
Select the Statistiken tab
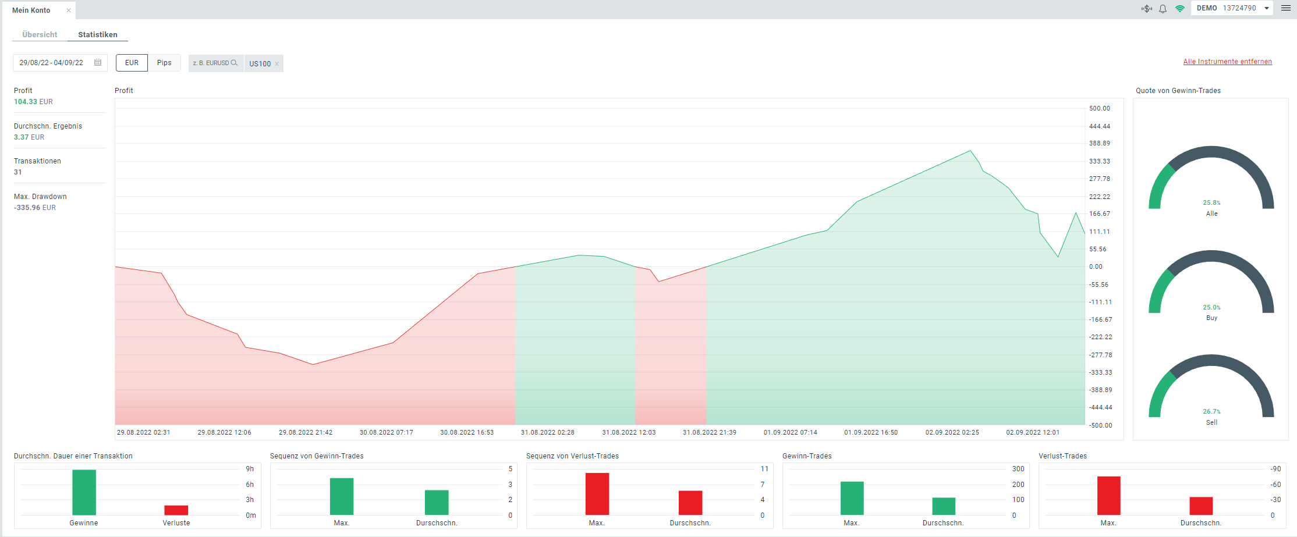tap(98, 34)
